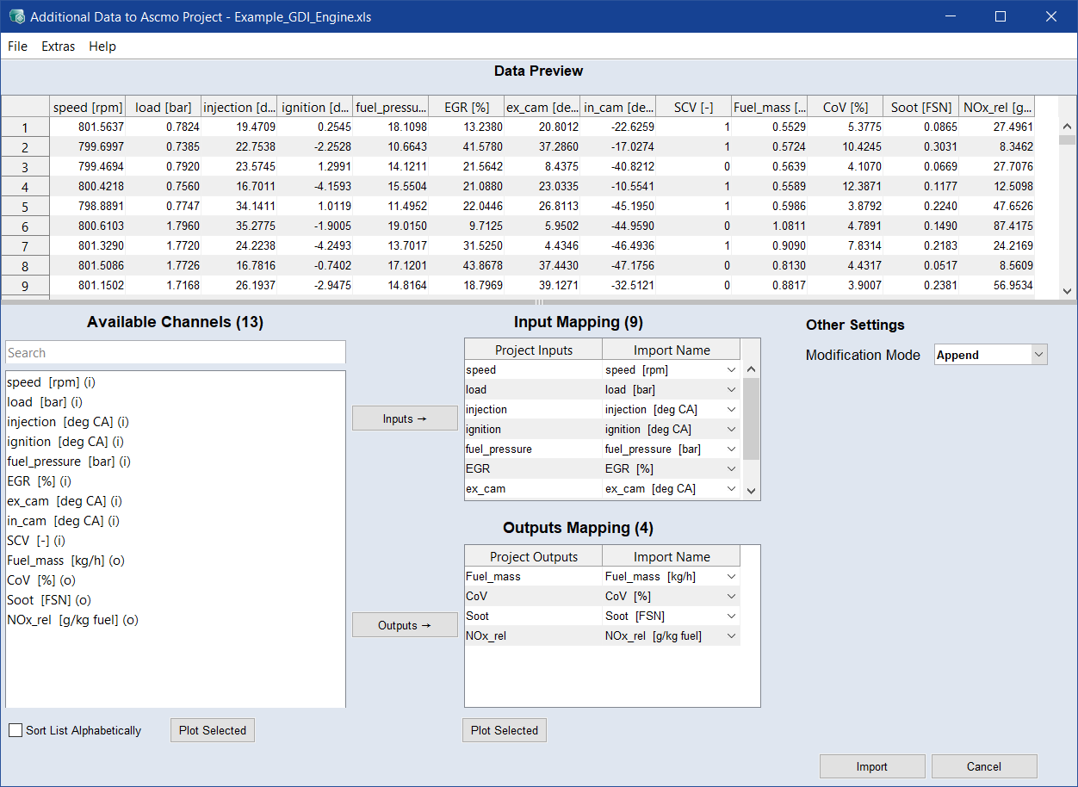Open import name dropdown for ignition input
The width and height of the screenshot is (1078, 787).
point(731,429)
